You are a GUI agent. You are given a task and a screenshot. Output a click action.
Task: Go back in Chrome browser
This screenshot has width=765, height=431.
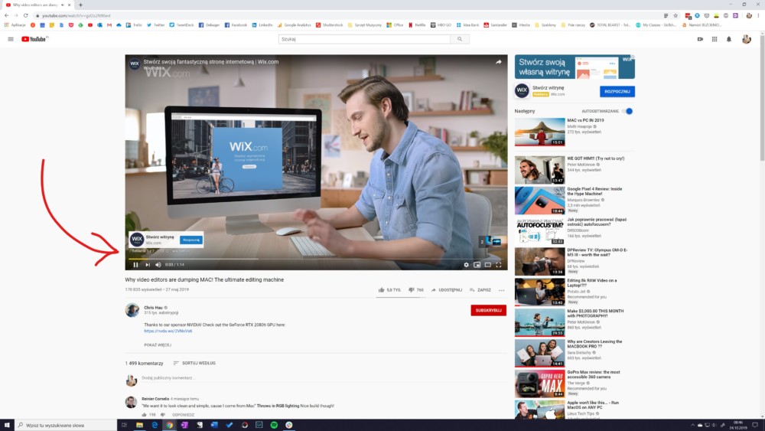point(6,15)
